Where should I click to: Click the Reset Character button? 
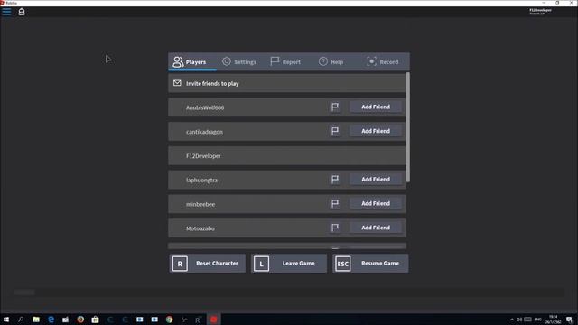click(208, 264)
